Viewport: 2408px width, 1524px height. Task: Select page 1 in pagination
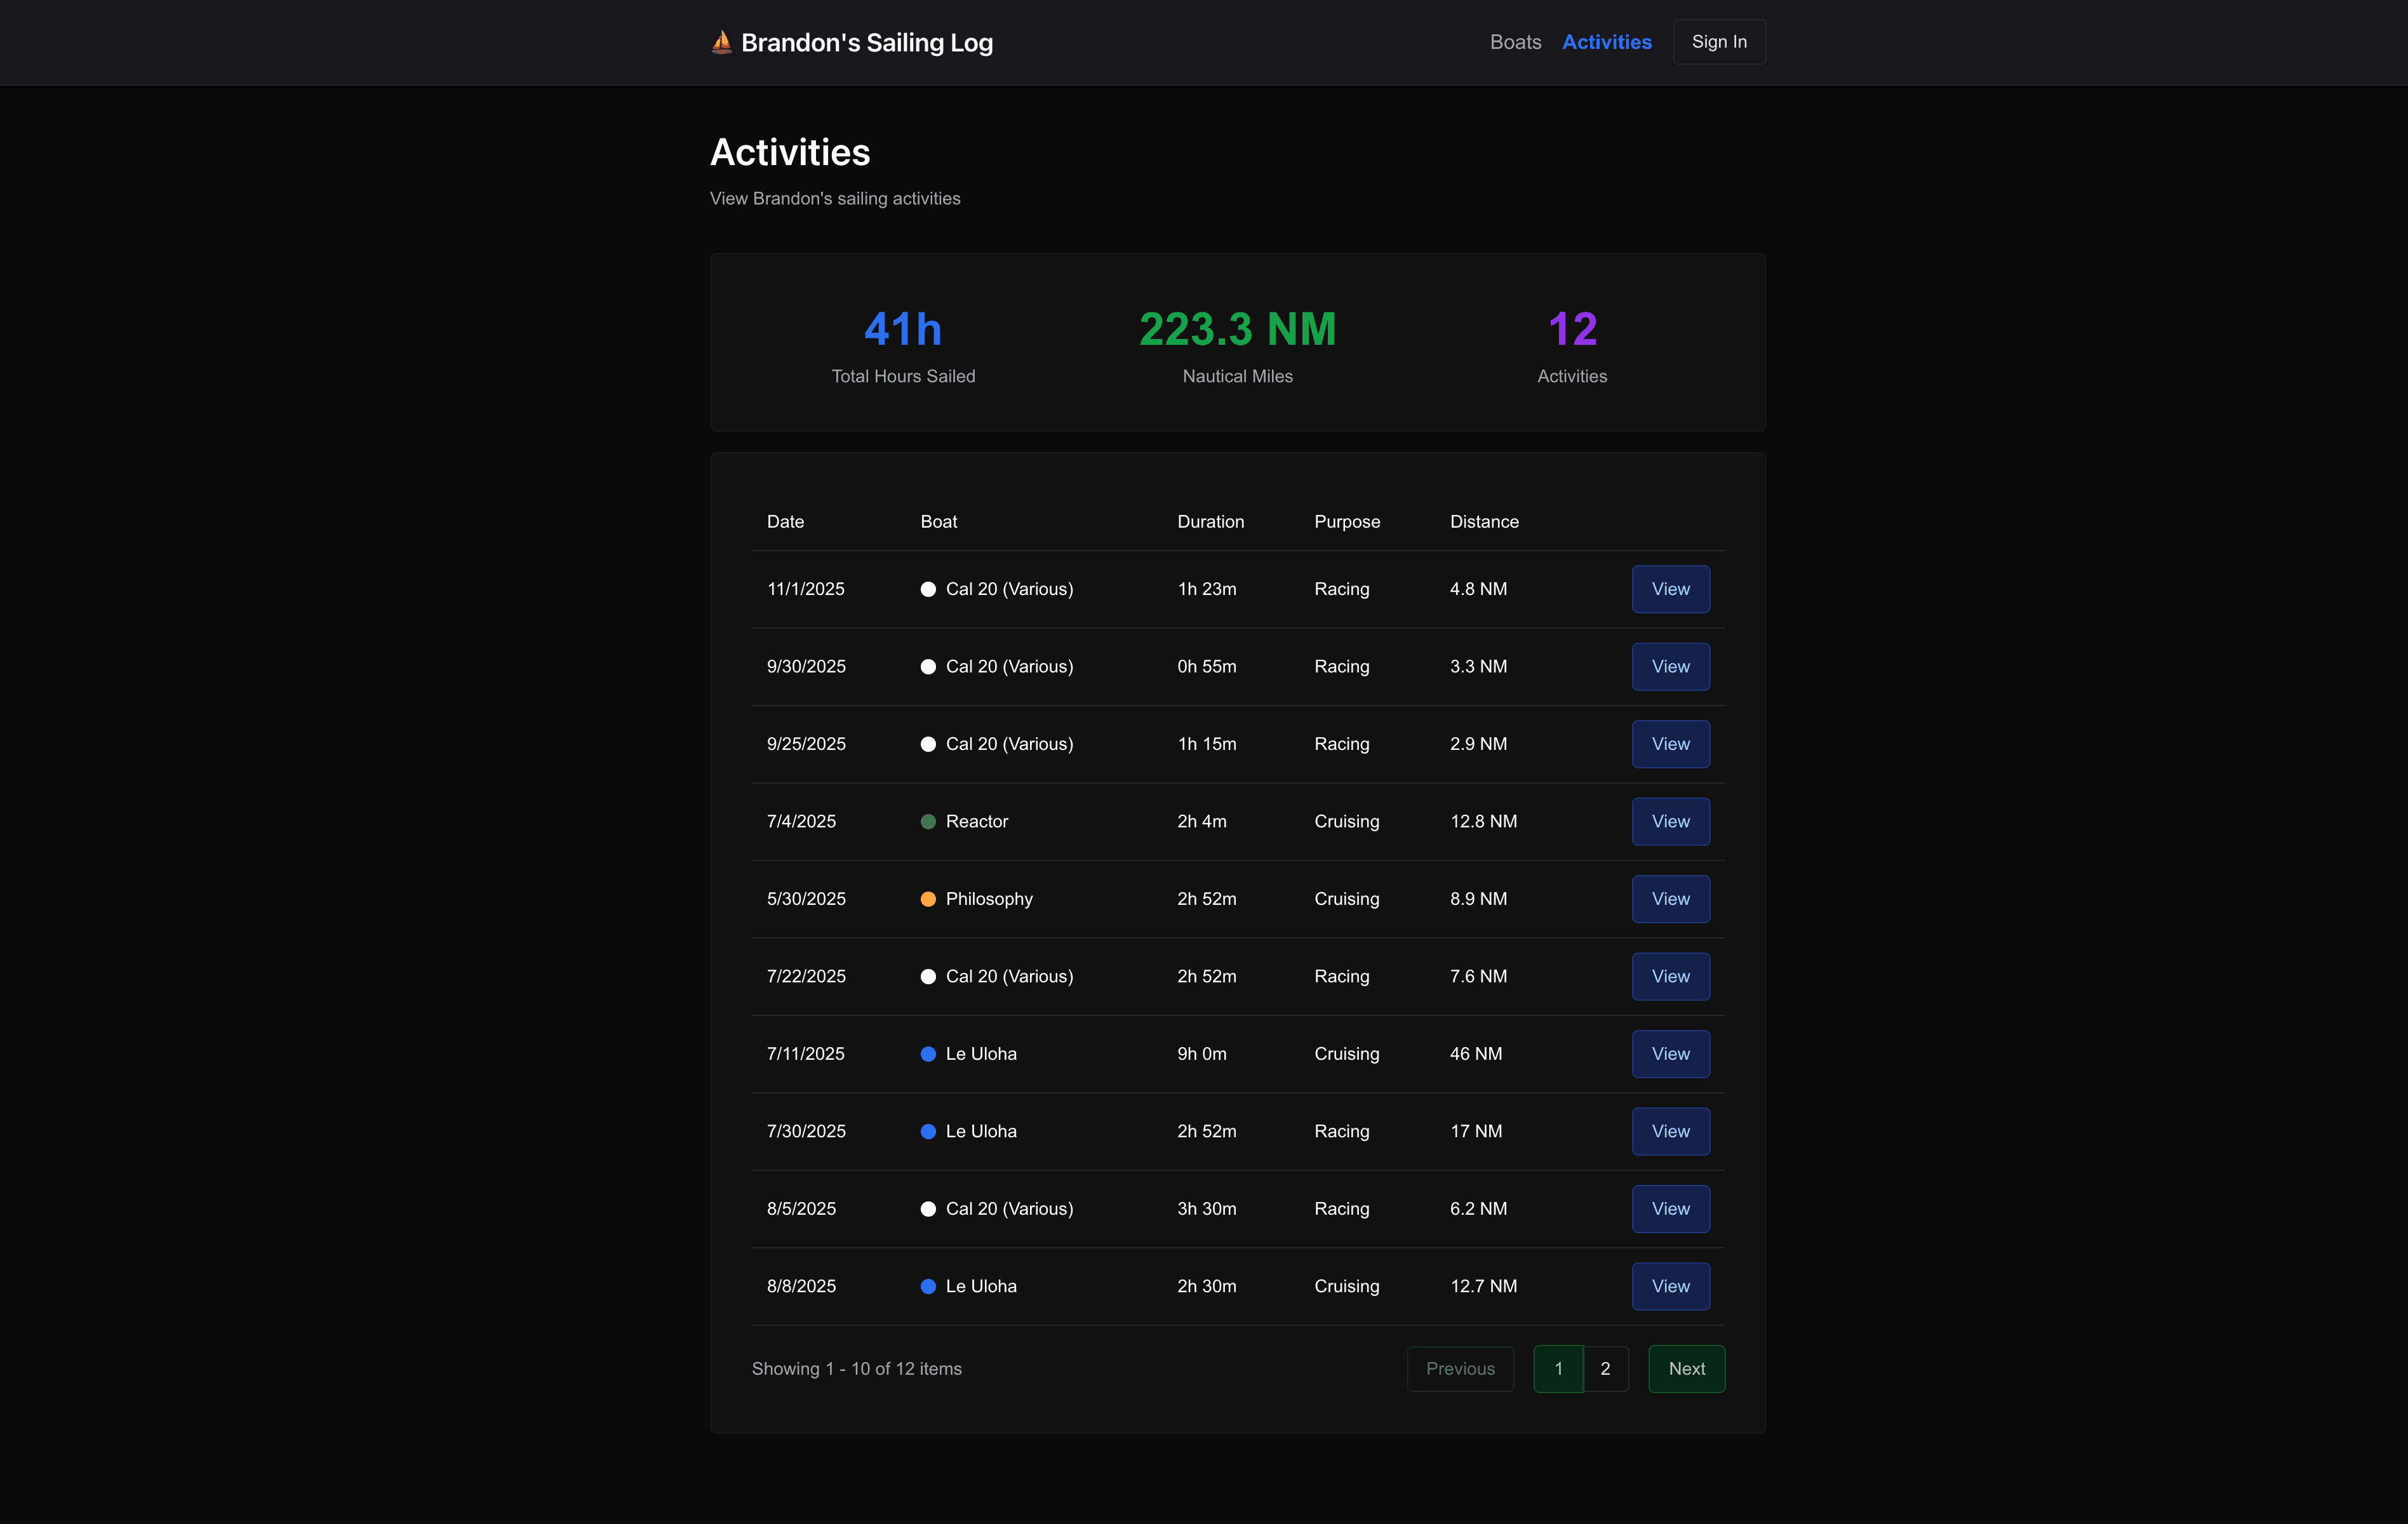click(1558, 1369)
